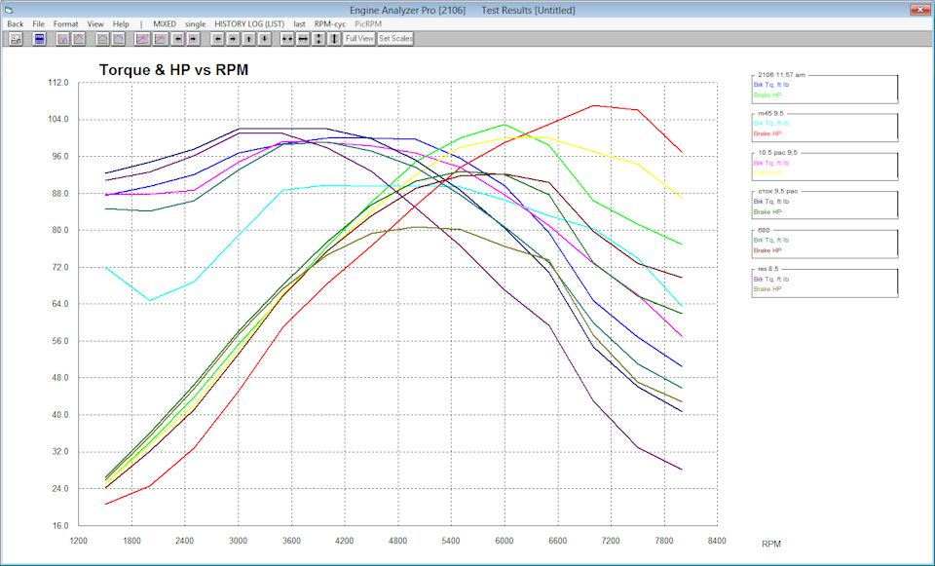This screenshot has height=566, width=935.
Task: Shrink graph vertically with inward vertical arrows
Action: click(319, 39)
